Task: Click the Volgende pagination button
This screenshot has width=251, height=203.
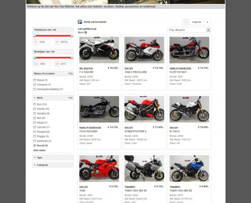Action: (197, 22)
